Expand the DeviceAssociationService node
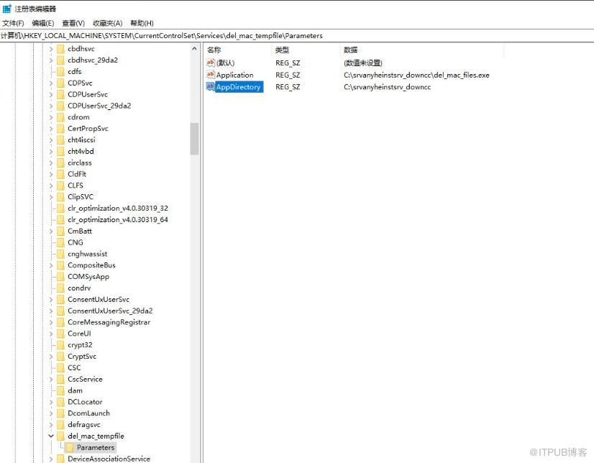 pyautogui.click(x=51, y=459)
